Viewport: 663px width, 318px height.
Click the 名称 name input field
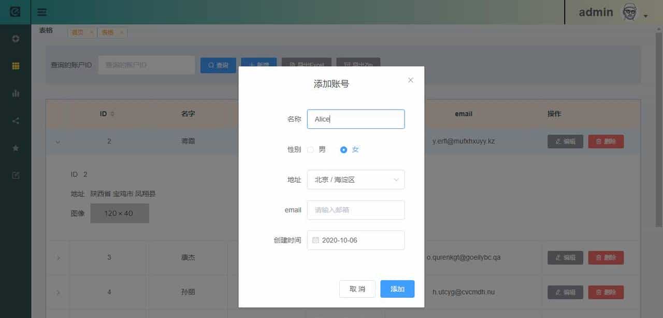click(x=355, y=119)
